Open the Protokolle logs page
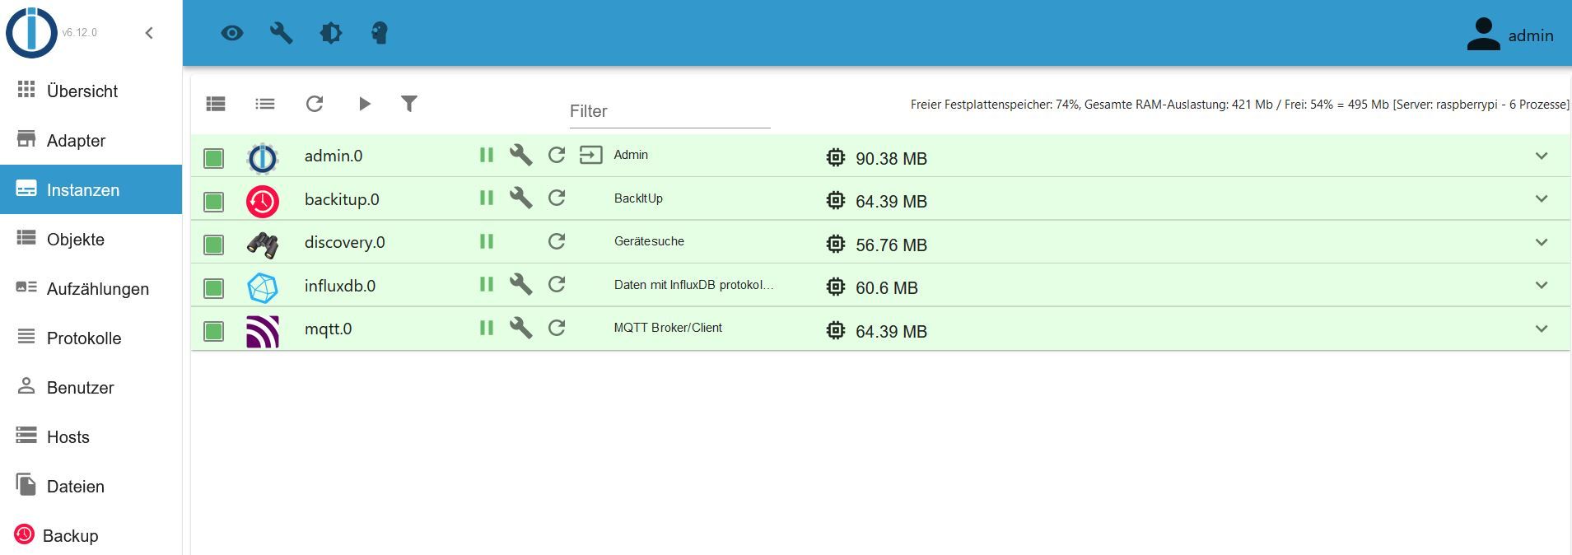The width and height of the screenshot is (1572, 555). (83, 338)
